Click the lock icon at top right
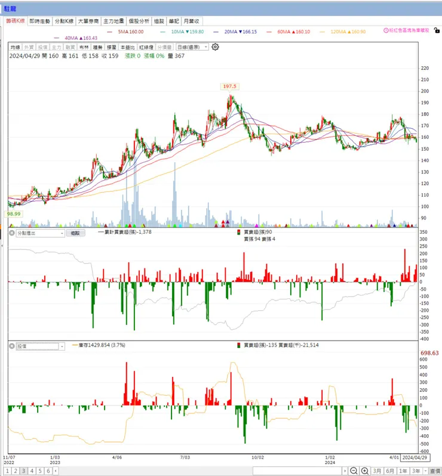The height and width of the screenshot is (476, 442). coord(437,30)
